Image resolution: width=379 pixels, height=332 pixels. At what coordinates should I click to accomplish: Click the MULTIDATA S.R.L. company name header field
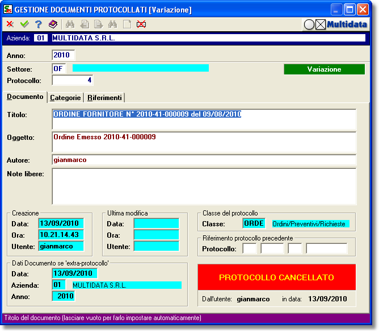[x=209, y=38]
